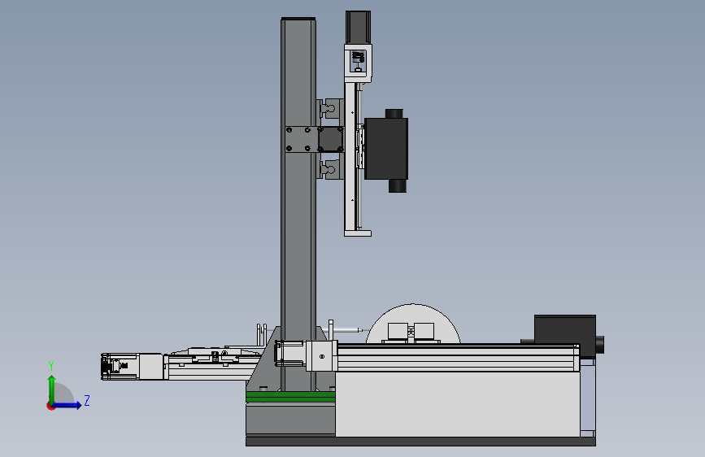Select the large light-gray box body

458,404
